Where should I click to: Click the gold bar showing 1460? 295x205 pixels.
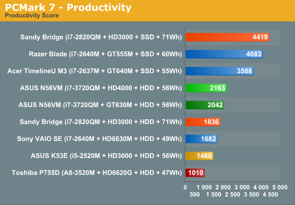(x=199, y=156)
